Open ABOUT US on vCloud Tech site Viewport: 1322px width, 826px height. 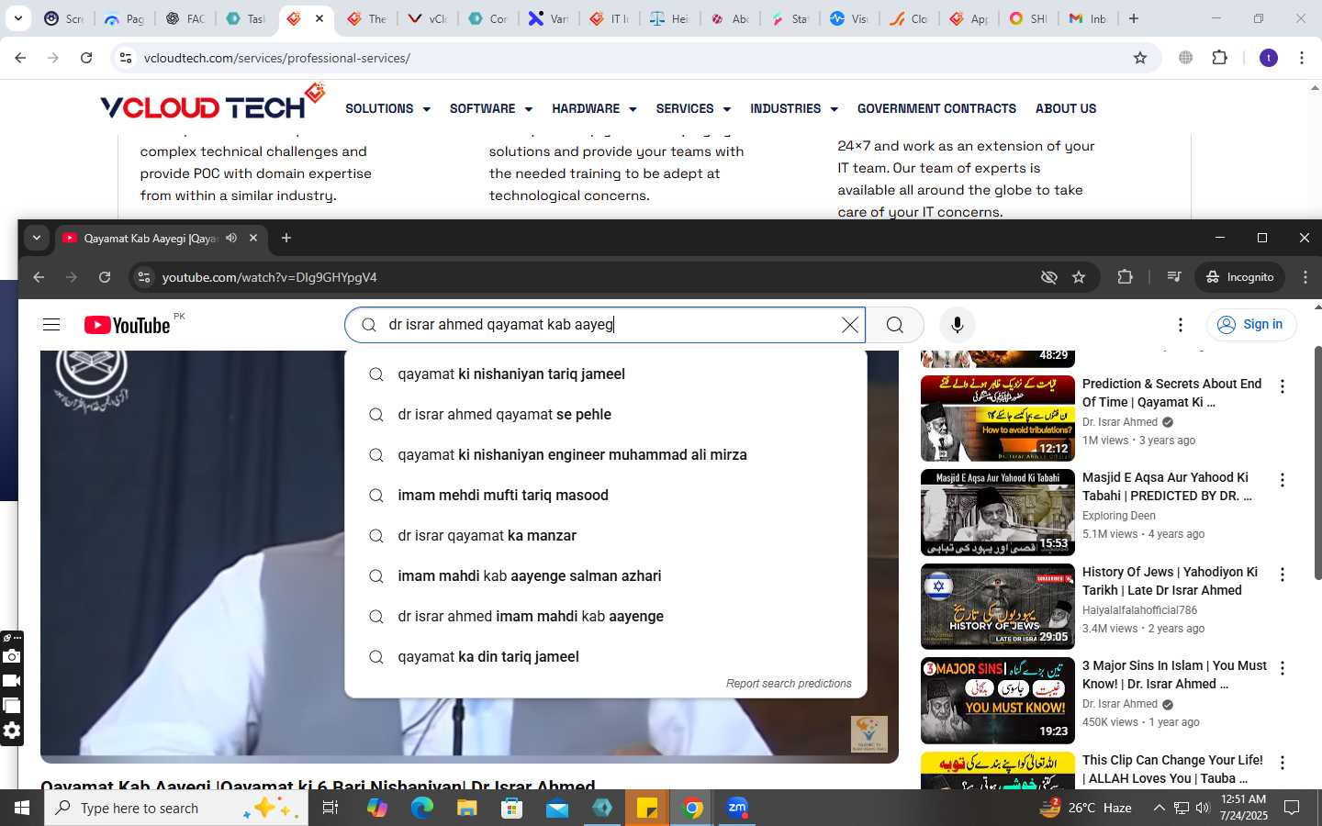[1066, 108]
